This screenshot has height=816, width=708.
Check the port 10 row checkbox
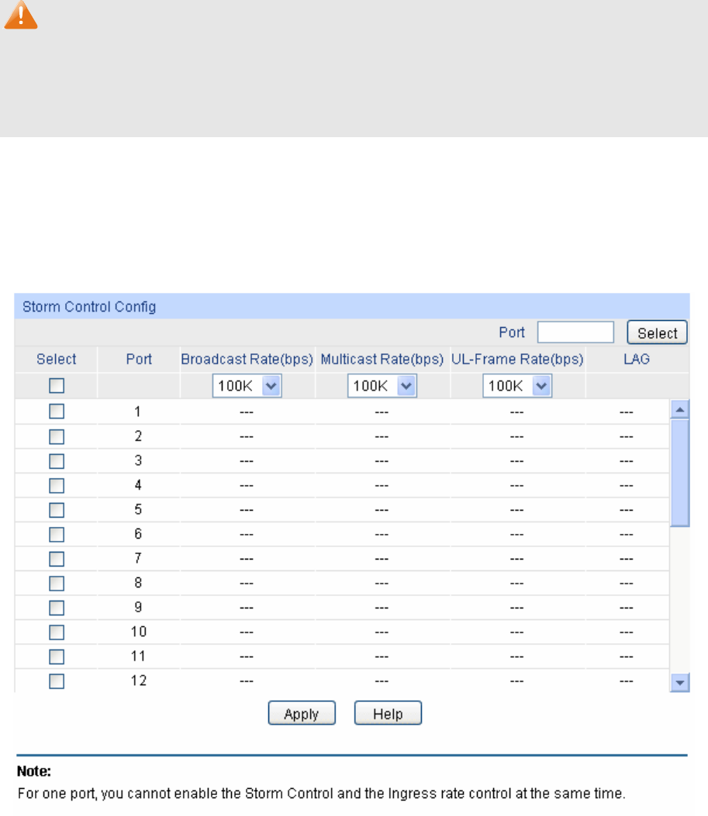click(57, 632)
